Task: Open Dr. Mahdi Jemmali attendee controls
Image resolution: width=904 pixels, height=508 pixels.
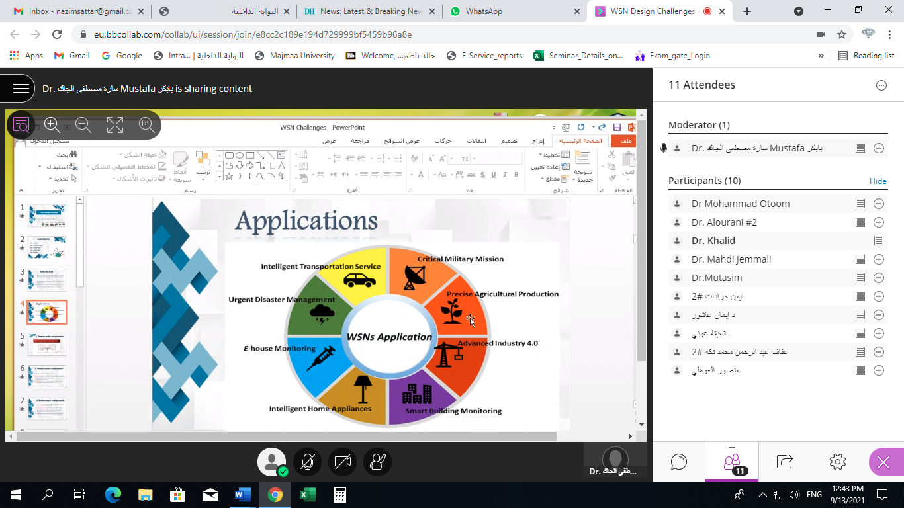Action: 879,259
